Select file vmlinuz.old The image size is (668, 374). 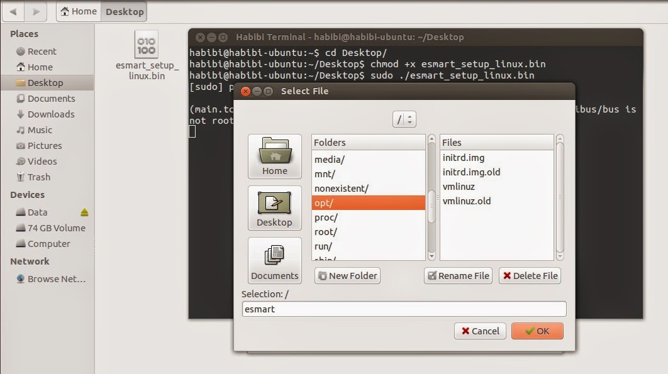click(497, 201)
